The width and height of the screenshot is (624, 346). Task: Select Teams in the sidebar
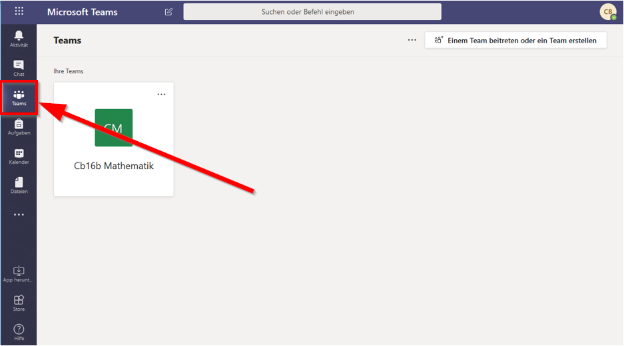click(19, 98)
